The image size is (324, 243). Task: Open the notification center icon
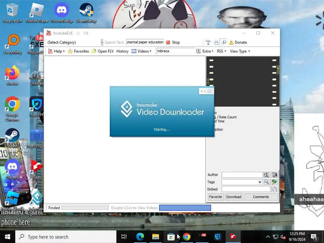tap(314, 237)
